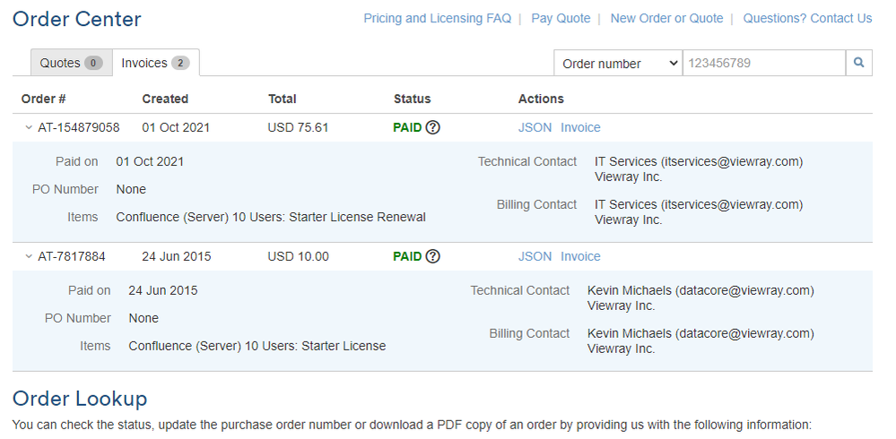This screenshot has height=439, width=896.
Task: Click help icon beside PAID for AT-154879058
Action: [x=433, y=127]
